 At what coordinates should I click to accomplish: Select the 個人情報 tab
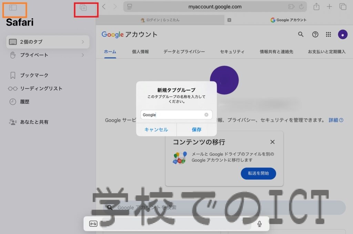coord(140,52)
